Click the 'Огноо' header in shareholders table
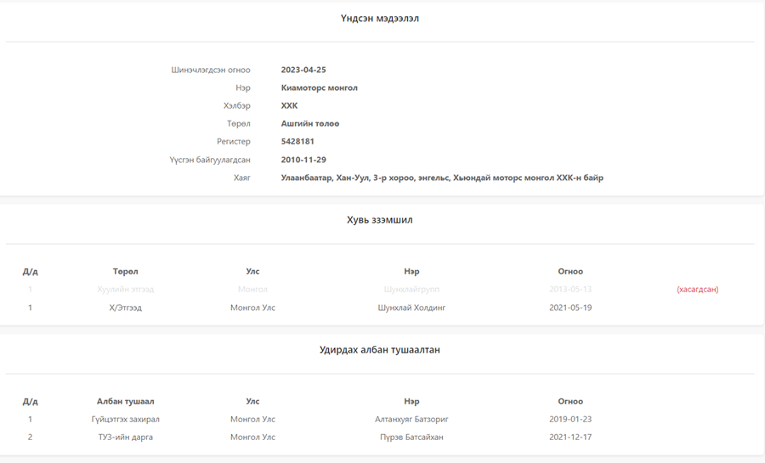765x463 pixels. click(570, 272)
